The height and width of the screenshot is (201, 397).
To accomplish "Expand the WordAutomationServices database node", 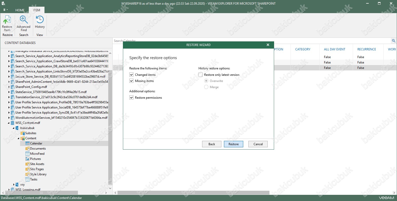I will point(9,118).
